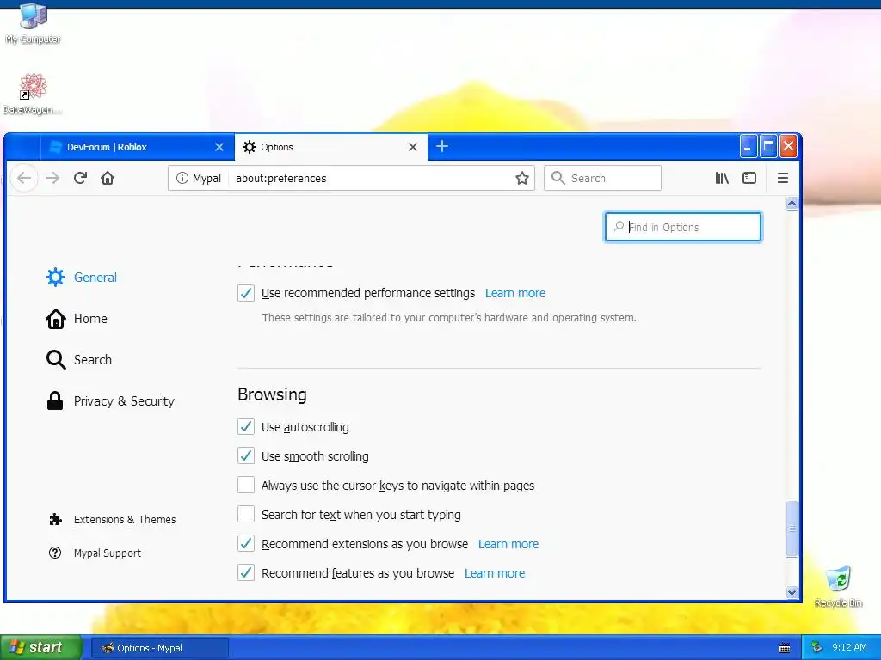881x660 pixels.
Task: Switch to the DevForum | Roblox tab
Action: 138,147
